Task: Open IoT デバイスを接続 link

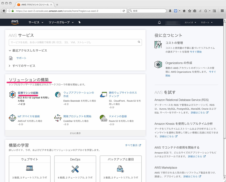Action: point(29,116)
